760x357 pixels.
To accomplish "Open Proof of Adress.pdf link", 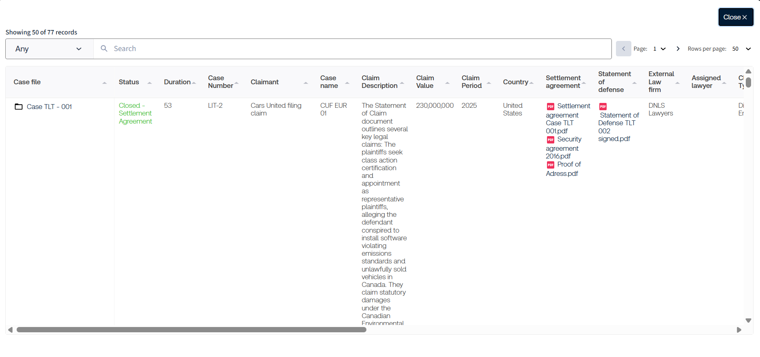I will [563, 169].
